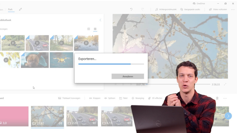Select the bulldog in blanket thumbnail
237x133 pixels.
pos(35,60)
